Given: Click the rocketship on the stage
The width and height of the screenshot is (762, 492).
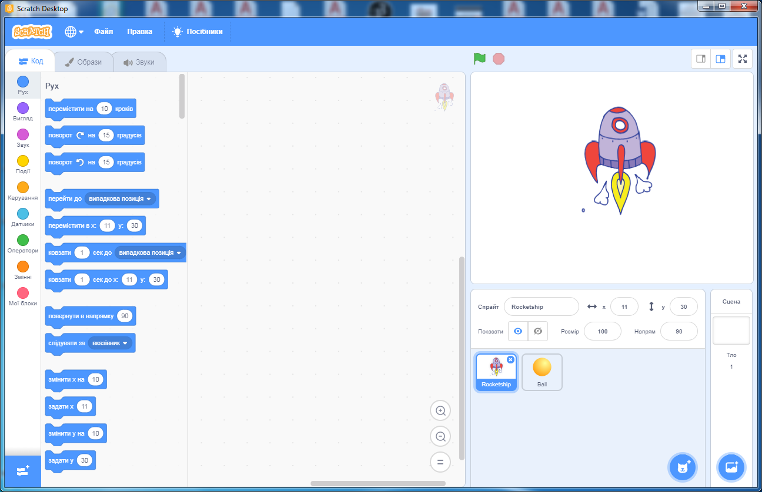Looking at the screenshot, I should click(x=620, y=160).
